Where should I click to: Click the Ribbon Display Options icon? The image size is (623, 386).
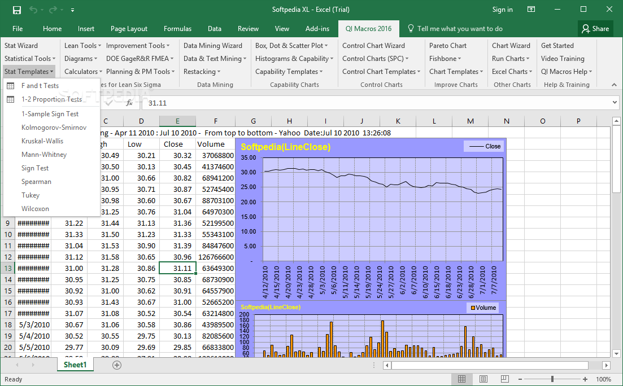(531, 10)
